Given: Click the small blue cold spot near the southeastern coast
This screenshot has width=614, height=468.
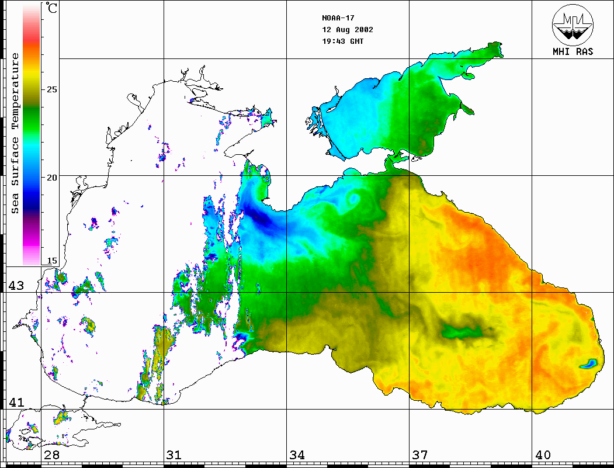Looking at the screenshot, I should (588, 364).
